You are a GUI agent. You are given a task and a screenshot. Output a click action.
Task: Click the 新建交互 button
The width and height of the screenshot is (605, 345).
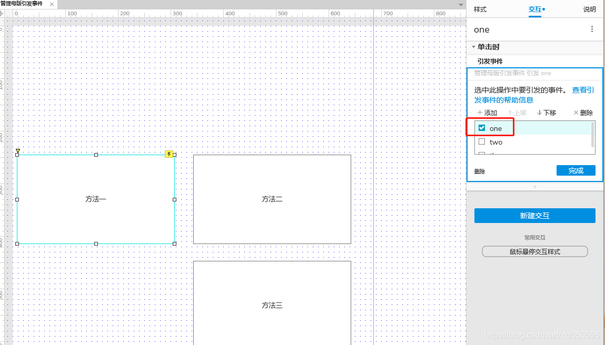pyautogui.click(x=535, y=216)
